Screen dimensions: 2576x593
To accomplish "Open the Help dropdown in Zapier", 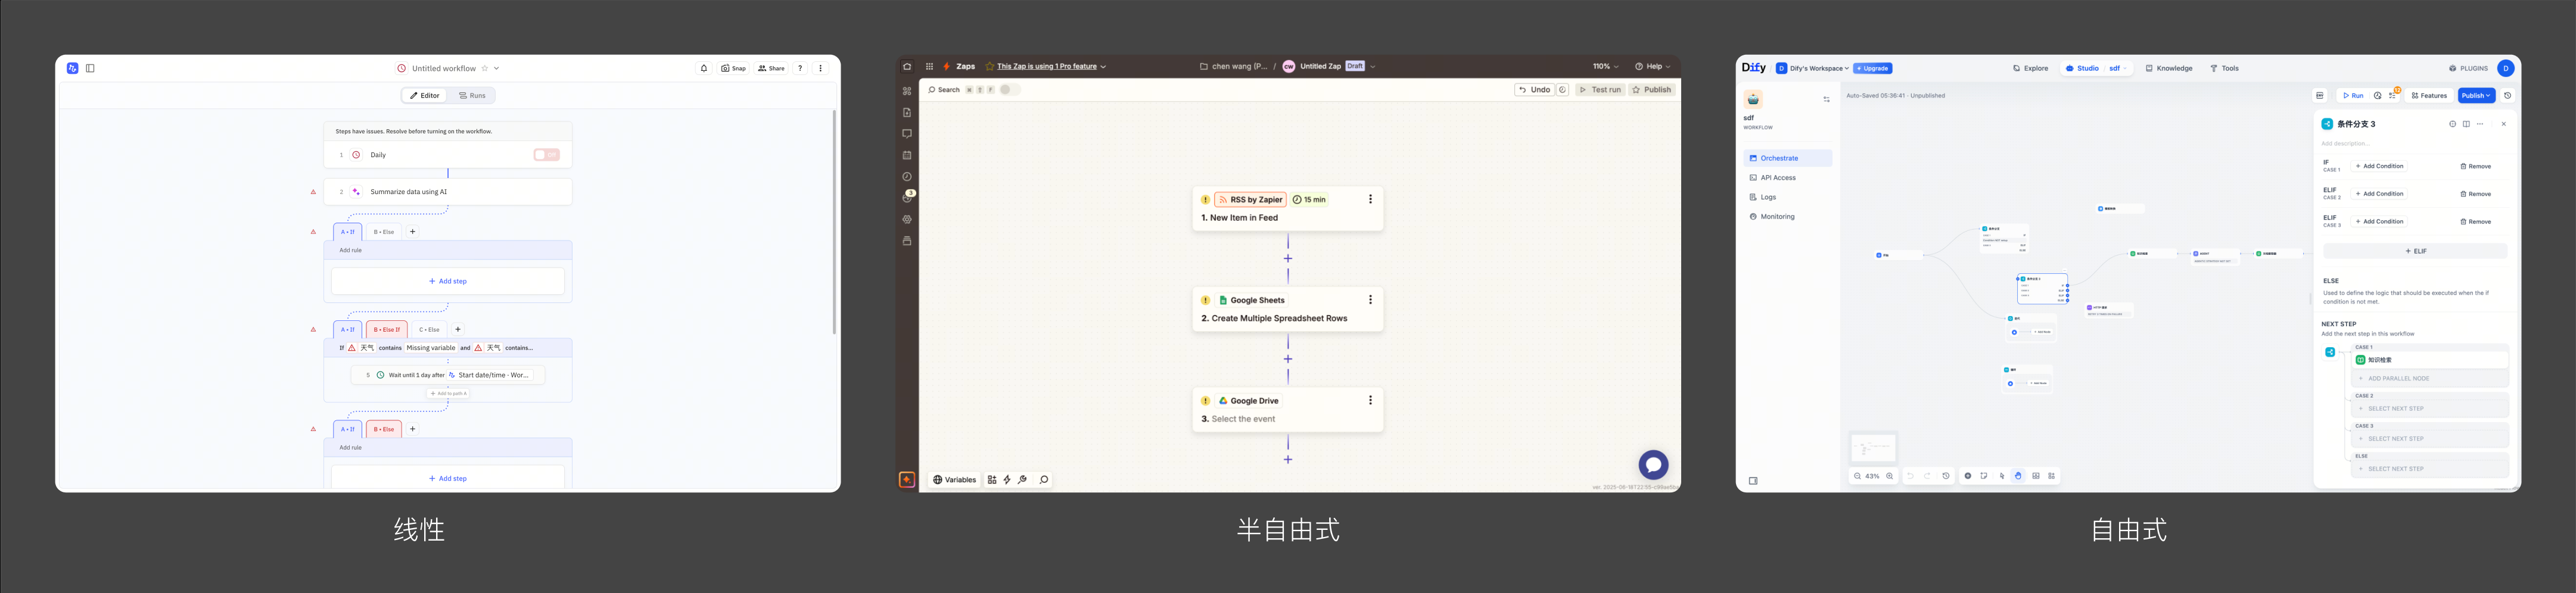I will tap(1653, 66).
